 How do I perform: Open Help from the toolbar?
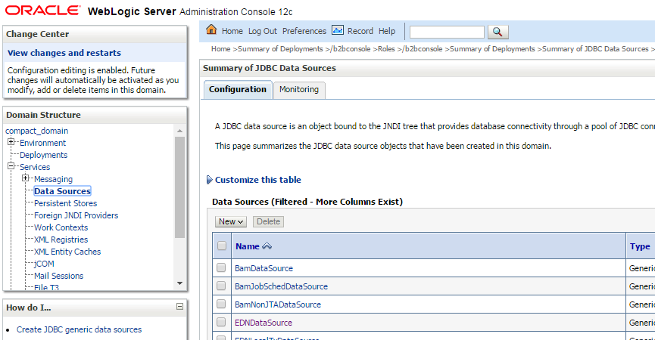coord(387,31)
